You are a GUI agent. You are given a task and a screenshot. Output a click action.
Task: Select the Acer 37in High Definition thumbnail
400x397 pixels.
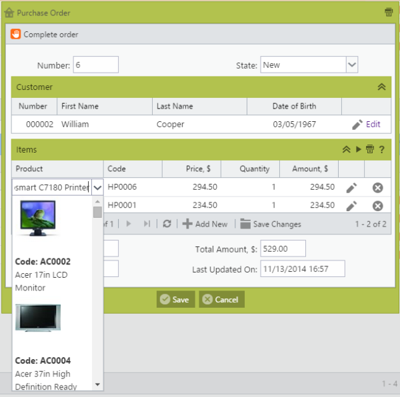pos(38,318)
